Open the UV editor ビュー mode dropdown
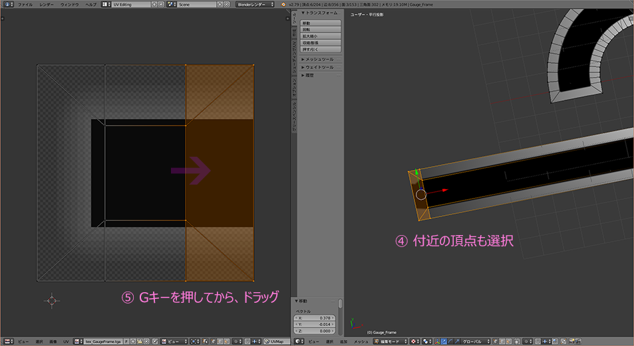The height and width of the screenshot is (346, 634). pyautogui.click(x=174, y=341)
